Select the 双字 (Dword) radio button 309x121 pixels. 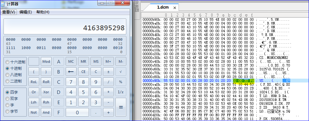pyautogui.click(x=7, y=99)
